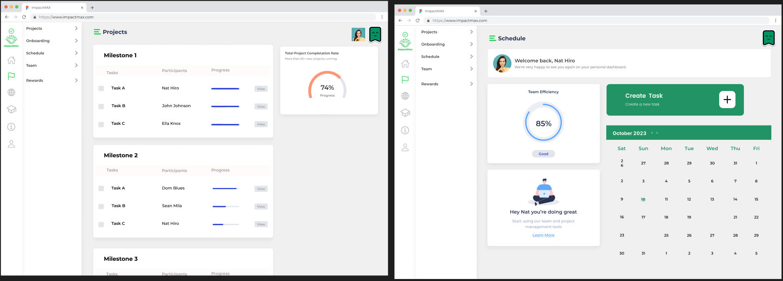Expand Rewards chevron in Schedule window menu
The image size is (783, 281).
click(x=471, y=84)
